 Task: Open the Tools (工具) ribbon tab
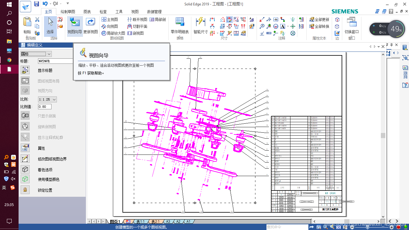click(x=119, y=12)
